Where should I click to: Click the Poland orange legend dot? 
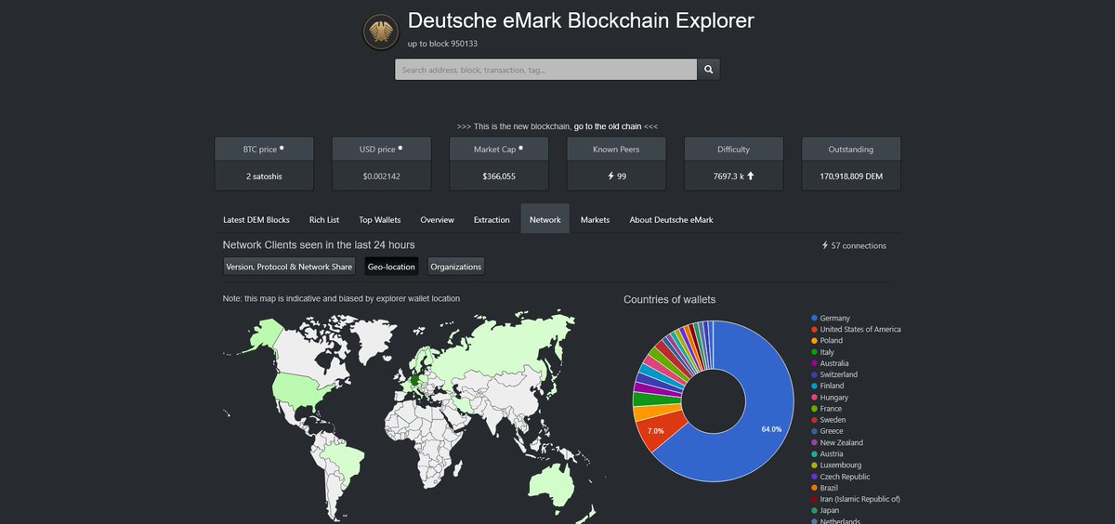(x=814, y=341)
